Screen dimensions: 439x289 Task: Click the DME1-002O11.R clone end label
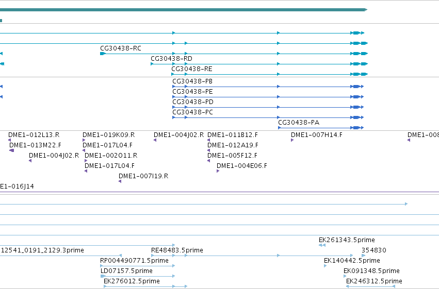[x=111, y=156]
